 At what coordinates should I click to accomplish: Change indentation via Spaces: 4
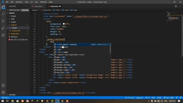pos(140,98)
